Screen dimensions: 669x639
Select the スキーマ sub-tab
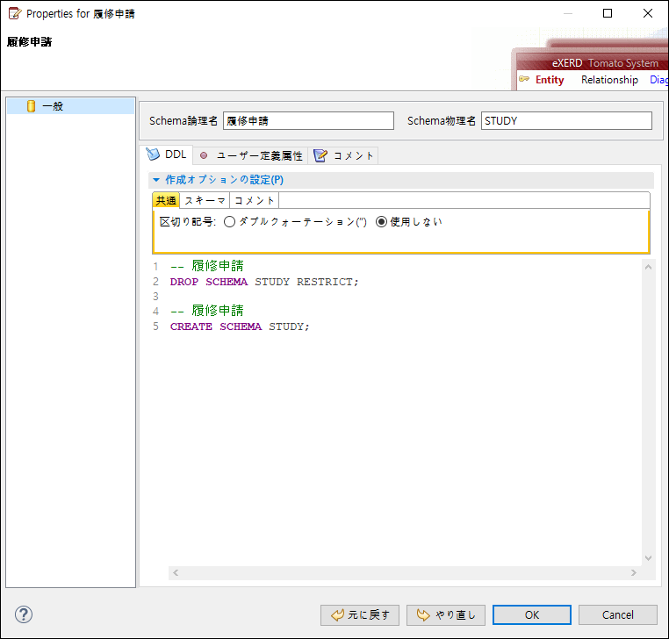point(205,200)
